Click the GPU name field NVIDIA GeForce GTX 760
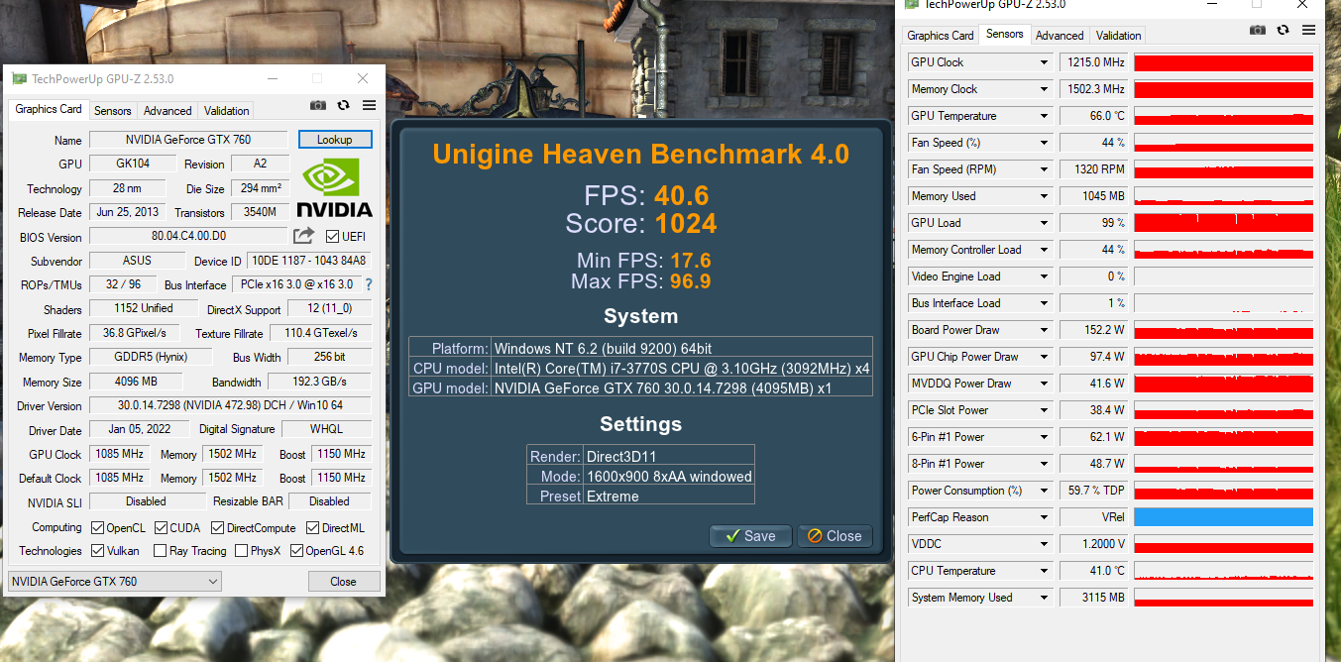 188,140
